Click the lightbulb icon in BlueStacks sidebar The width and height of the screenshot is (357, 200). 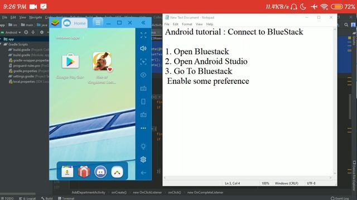click(x=143, y=146)
